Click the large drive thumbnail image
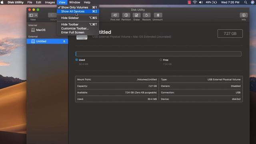Image resolution: width=256 pixels, height=144 pixels. (82, 37)
